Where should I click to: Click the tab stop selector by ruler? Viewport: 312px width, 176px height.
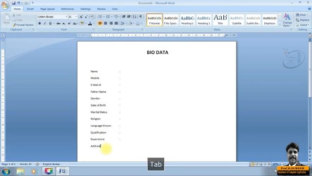click(3, 36)
